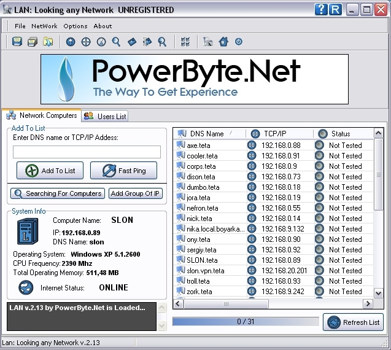Screen dimensions: 391x350
Task: Click the log message LAN v.2.13 is Loaded
Action: (77, 308)
